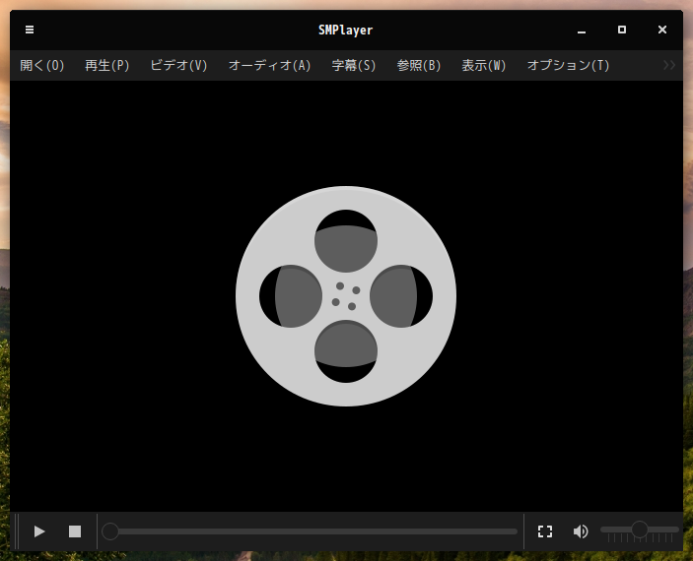
Task: Click the toolbar drag handle beside play
Action: 17,531
